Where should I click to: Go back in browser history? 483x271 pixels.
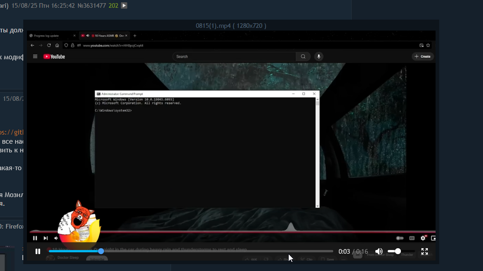(32, 45)
